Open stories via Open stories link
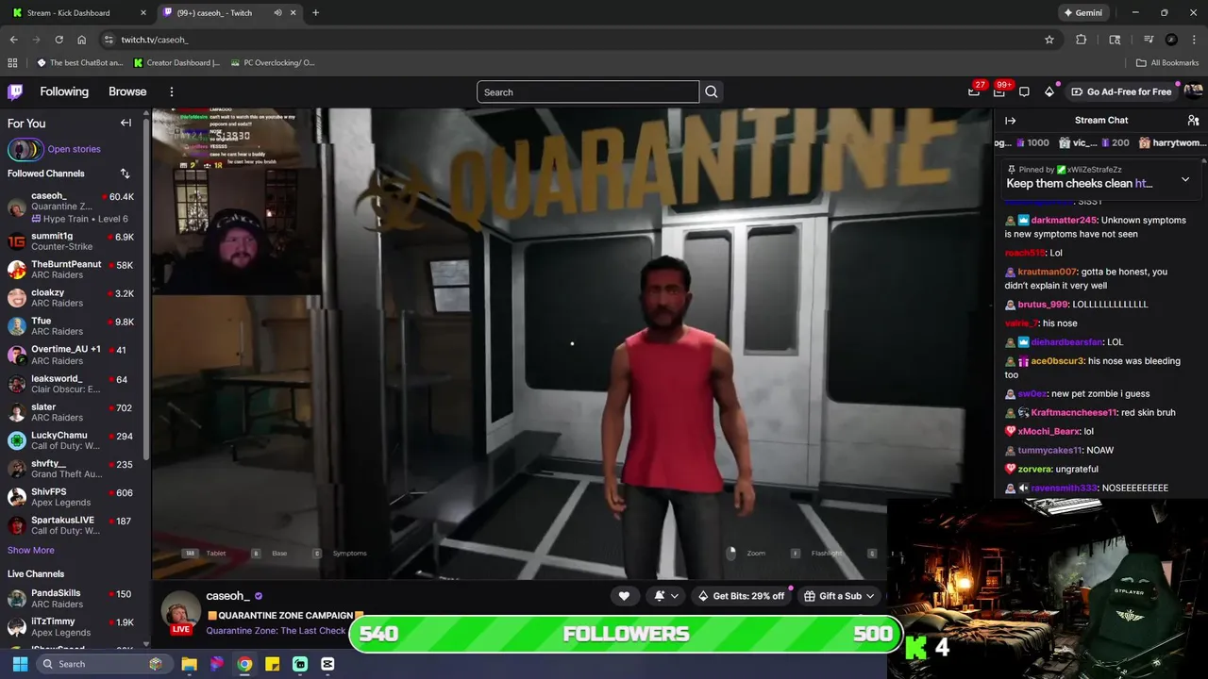1208x679 pixels. click(74, 149)
